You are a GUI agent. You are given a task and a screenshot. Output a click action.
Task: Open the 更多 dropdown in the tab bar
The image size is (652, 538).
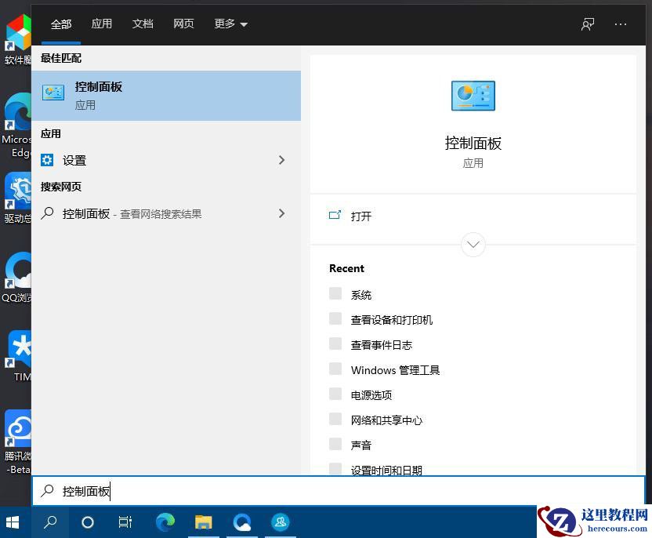tap(230, 24)
